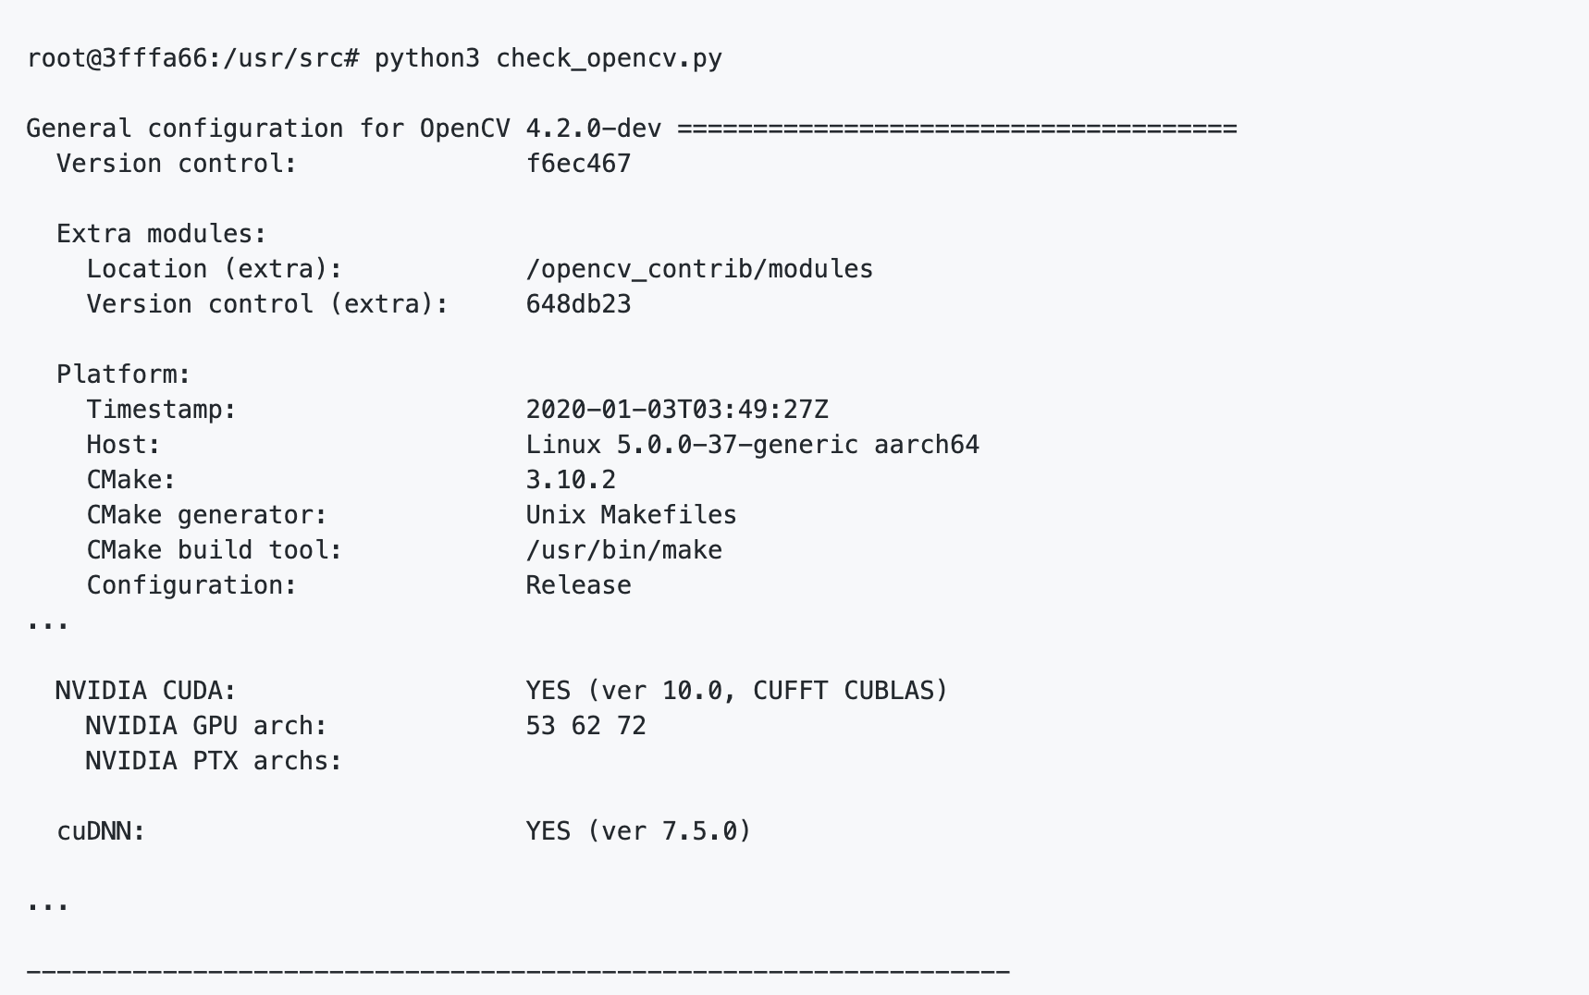Click the Release configuration value
The image size is (1589, 995).
[x=578, y=585]
